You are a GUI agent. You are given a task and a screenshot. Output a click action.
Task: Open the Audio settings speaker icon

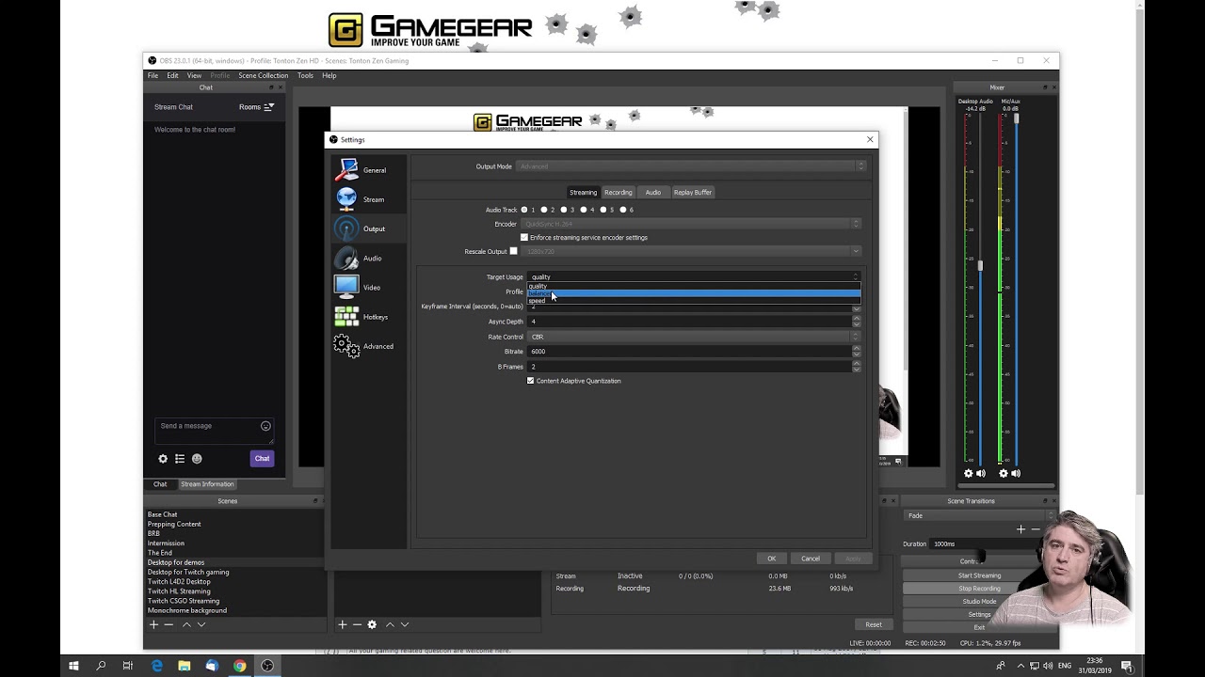pos(346,258)
